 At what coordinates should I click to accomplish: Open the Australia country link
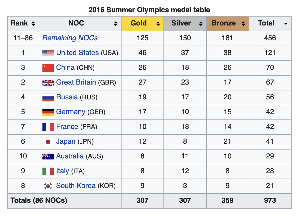click(70, 156)
